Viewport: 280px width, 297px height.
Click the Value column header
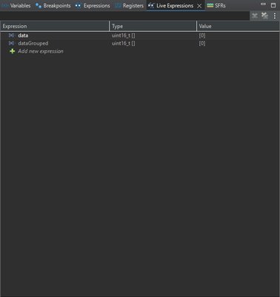(239, 26)
